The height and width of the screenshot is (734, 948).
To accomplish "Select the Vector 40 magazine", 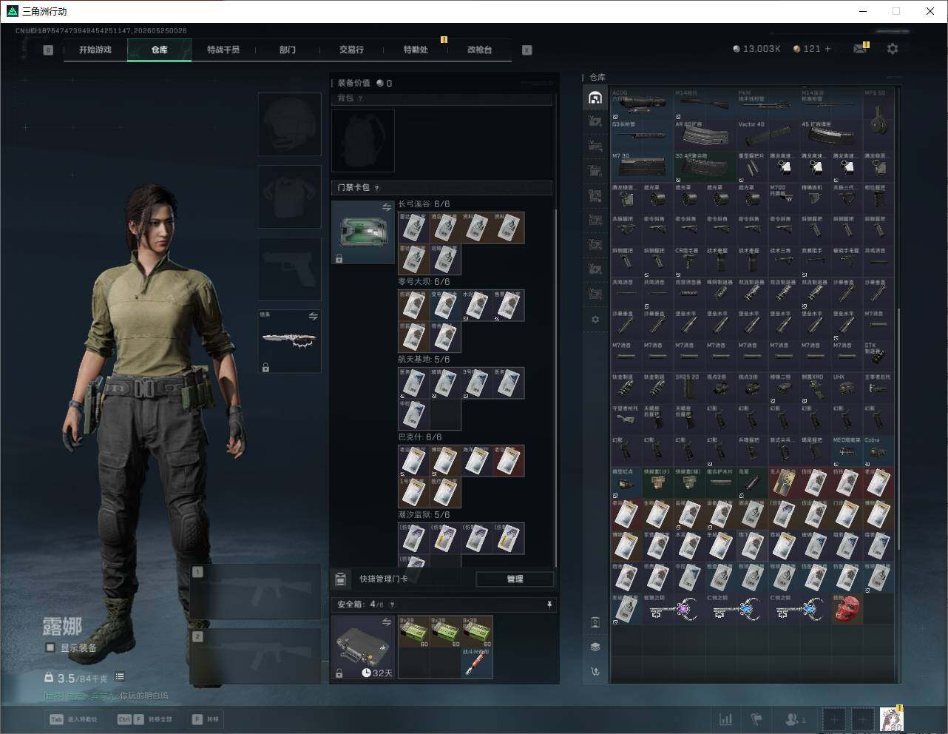I will [768, 135].
